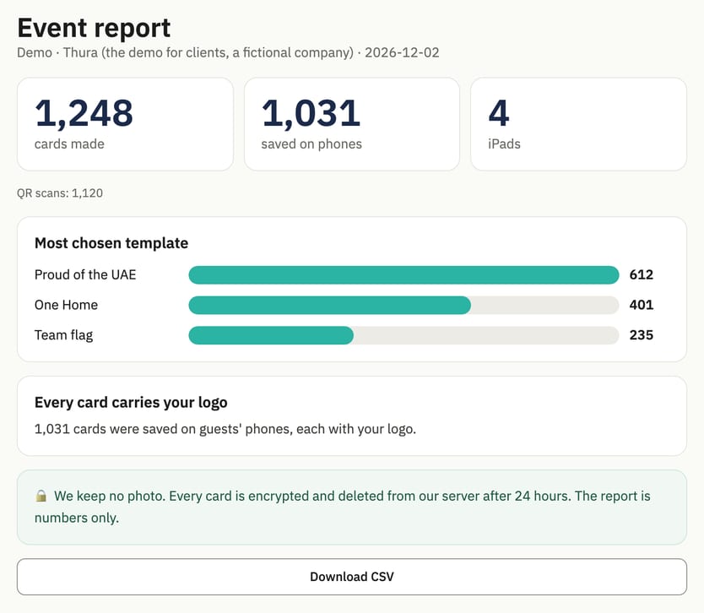This screenshot has width=704, height=613.
Task: Click the 1,248 cards made figure
Action: [84, 112]
